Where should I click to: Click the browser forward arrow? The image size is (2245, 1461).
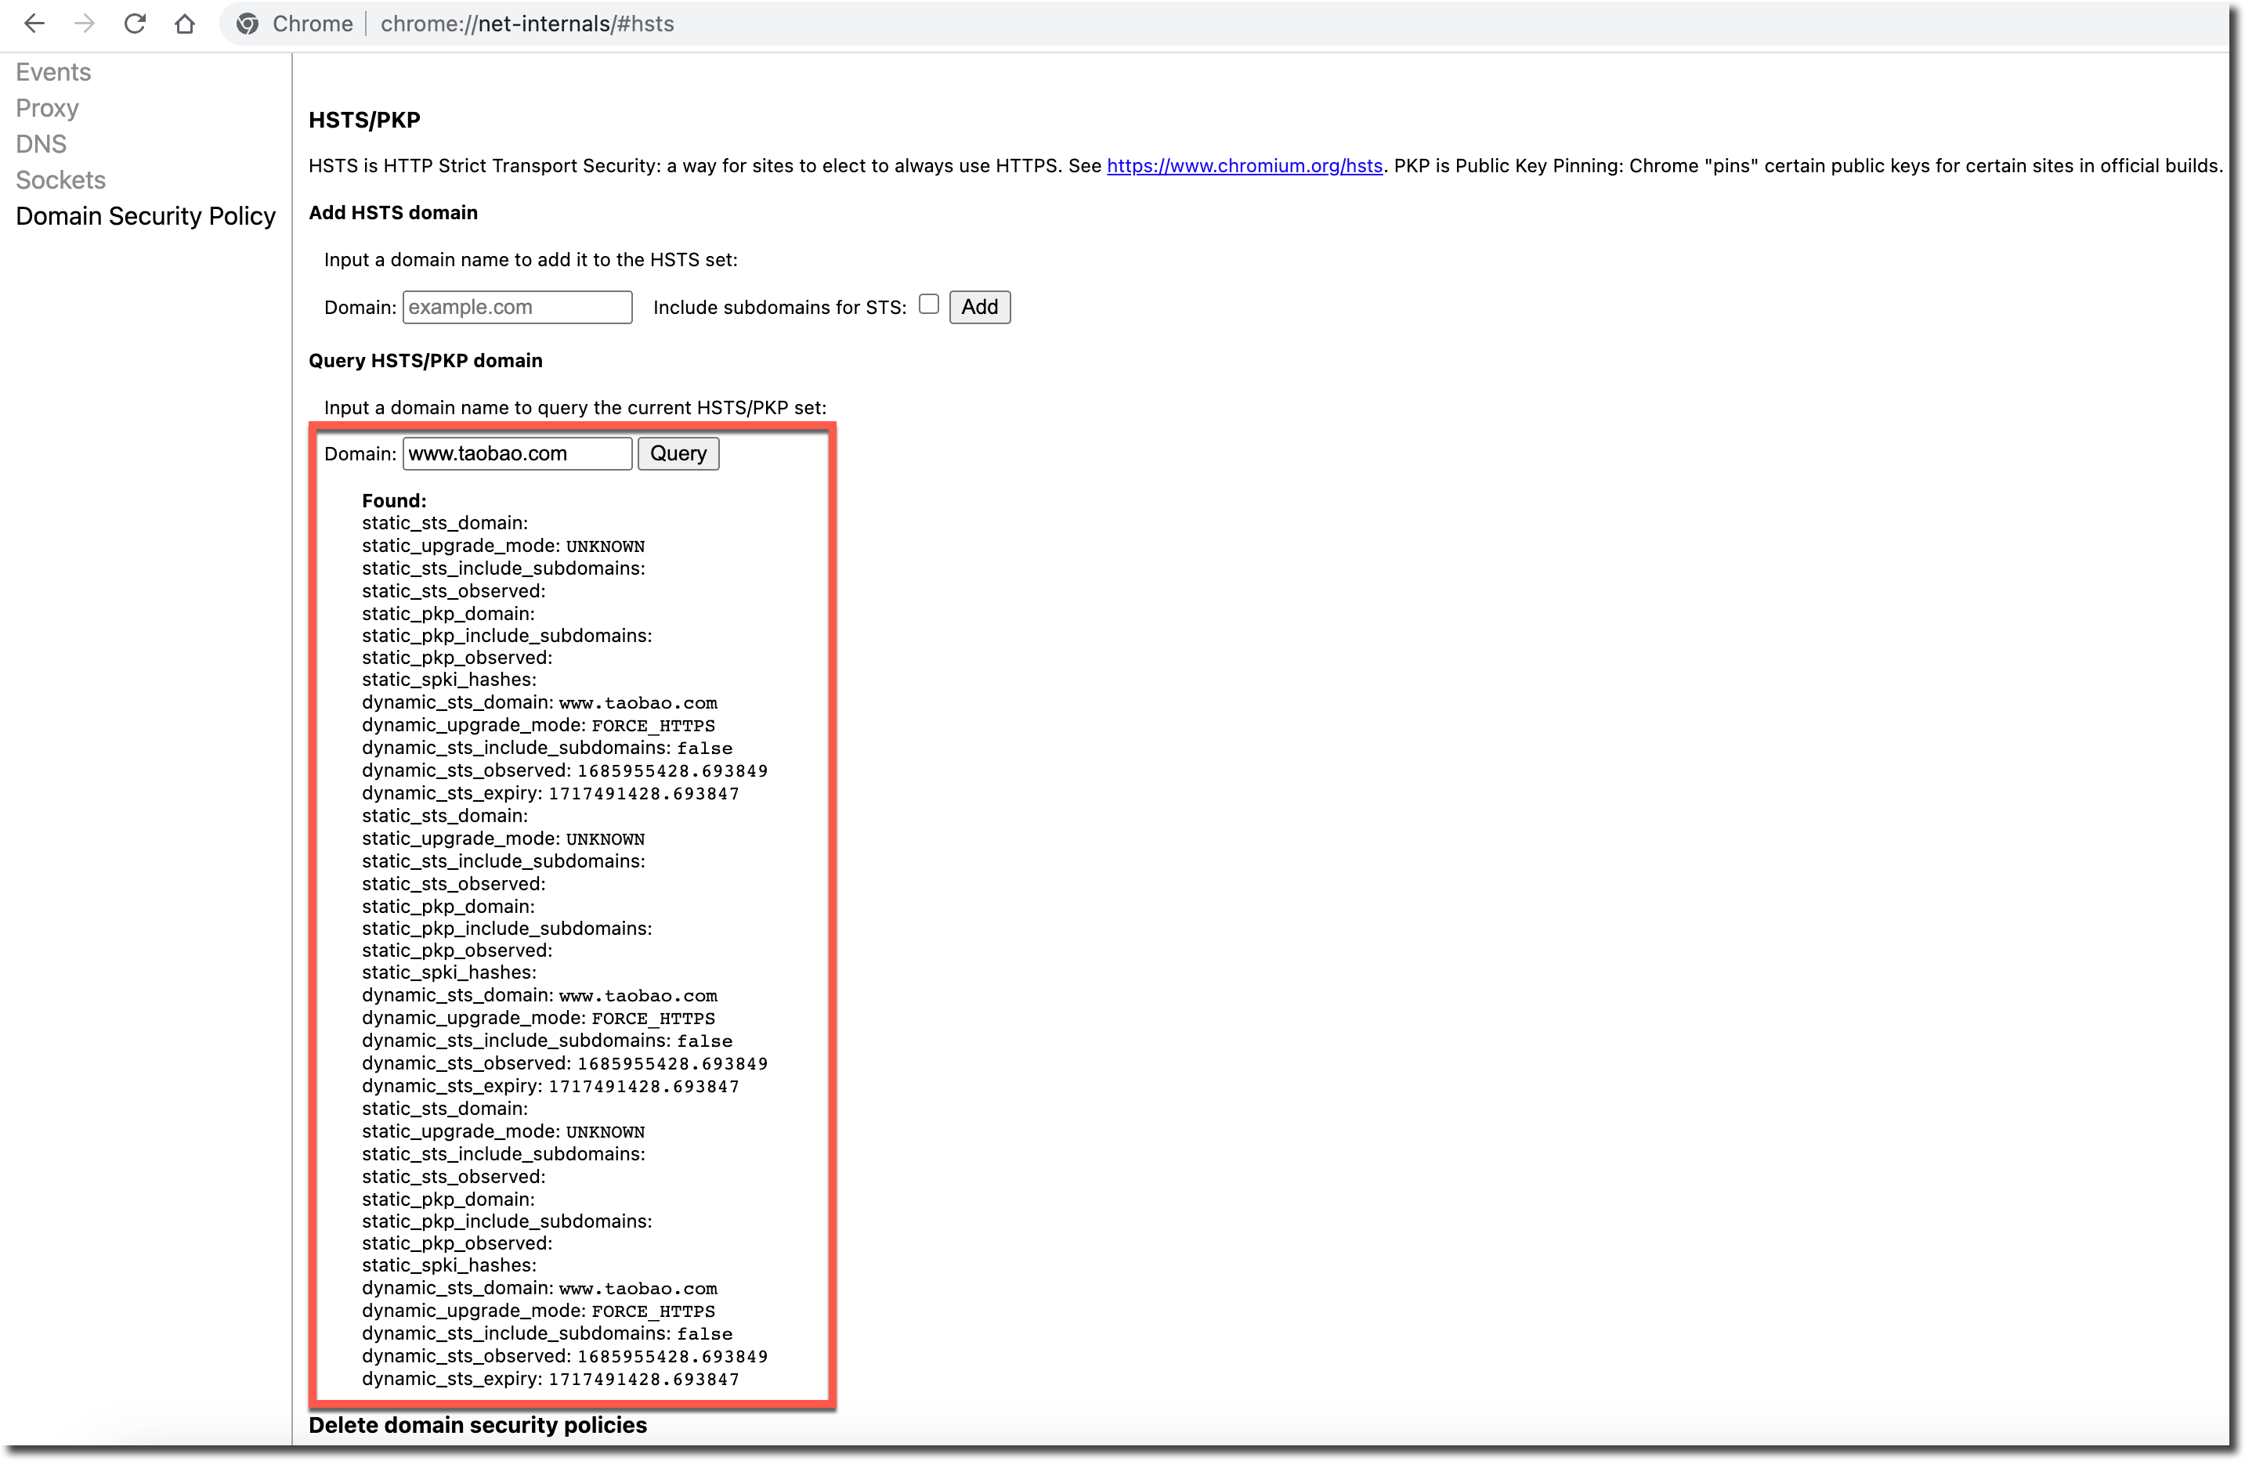click(x=85, y=23)
